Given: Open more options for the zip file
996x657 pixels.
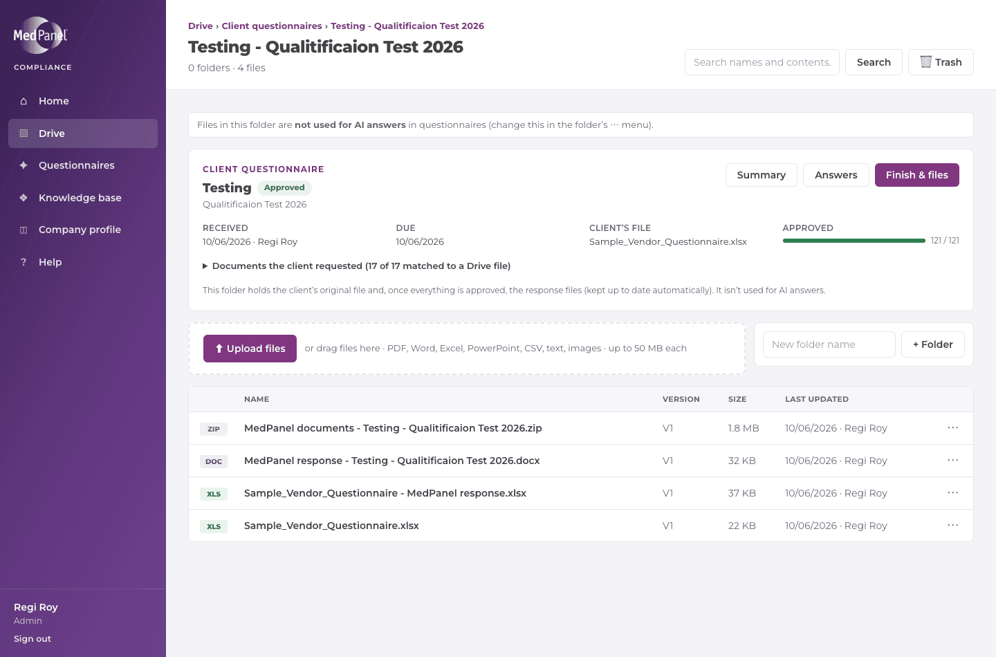Looking at the screenshot, I should pyautogui.click(x=952, y=427).
